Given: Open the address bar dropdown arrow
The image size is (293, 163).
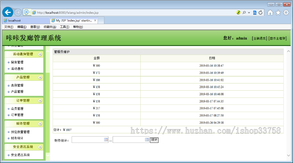Looking at the screenshot, I should click(x=249, y=13).
